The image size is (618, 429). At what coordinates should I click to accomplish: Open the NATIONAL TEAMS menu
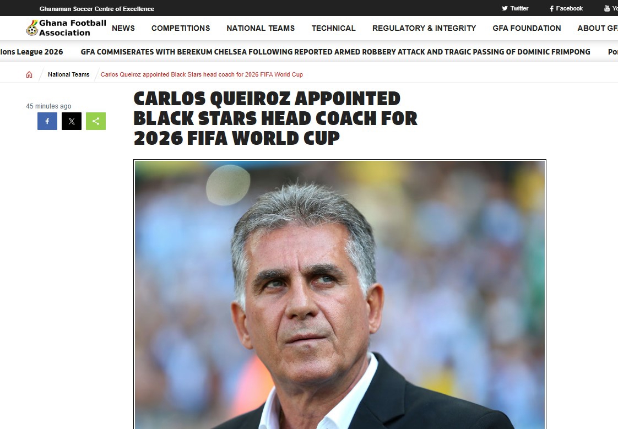[261, 28]
